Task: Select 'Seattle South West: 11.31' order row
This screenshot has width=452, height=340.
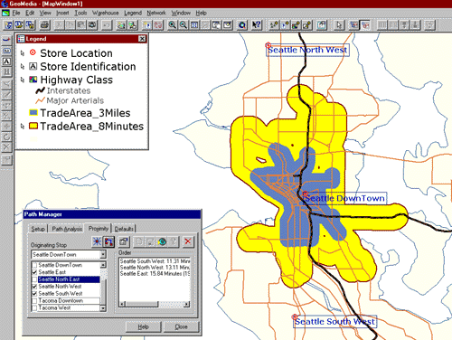Action: (x=155, y=261)
